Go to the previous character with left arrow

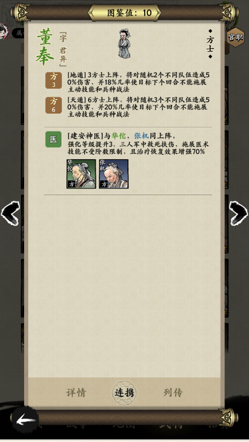[x=10, y=213]
